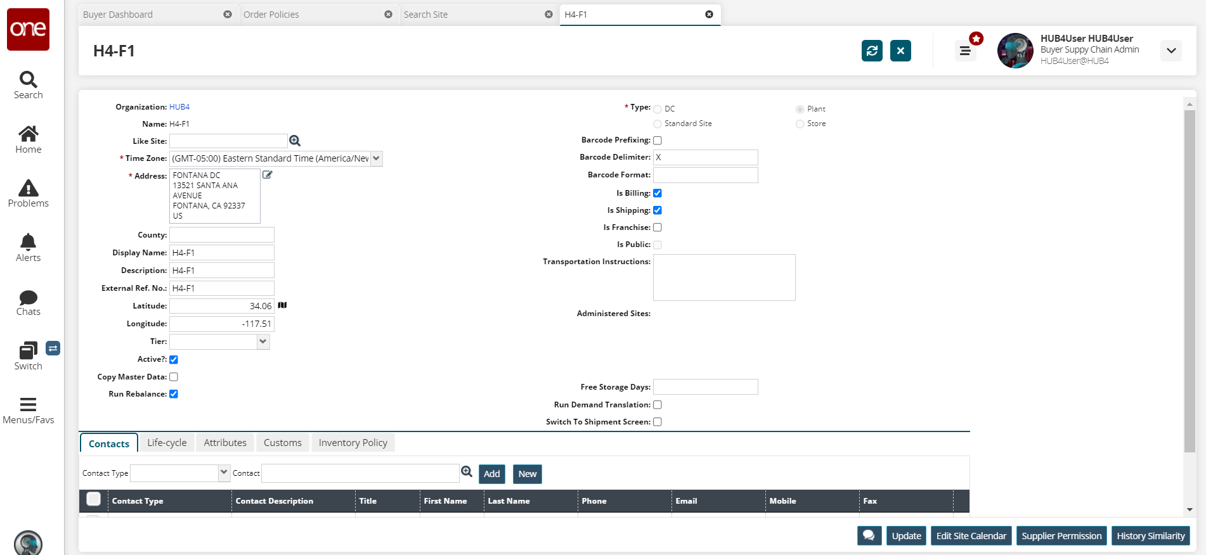Click the vertical scrollbar thumb

click(x=1190, y=281)
